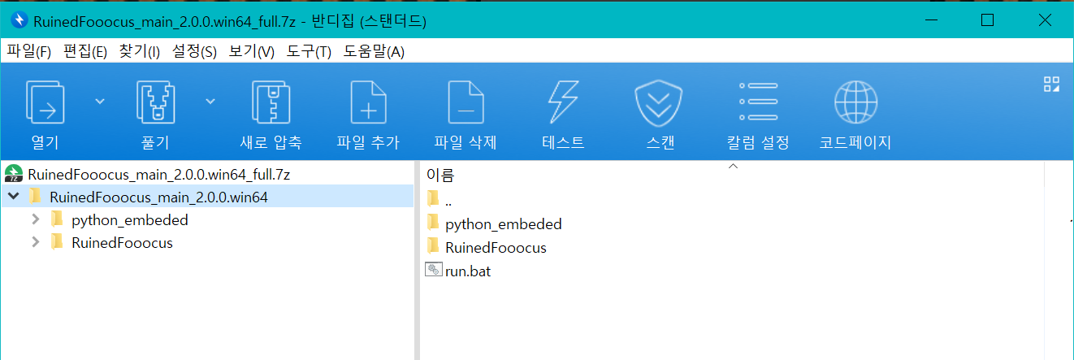
Task: Open the 도움말(A) menu
Action: click(374, 51)
